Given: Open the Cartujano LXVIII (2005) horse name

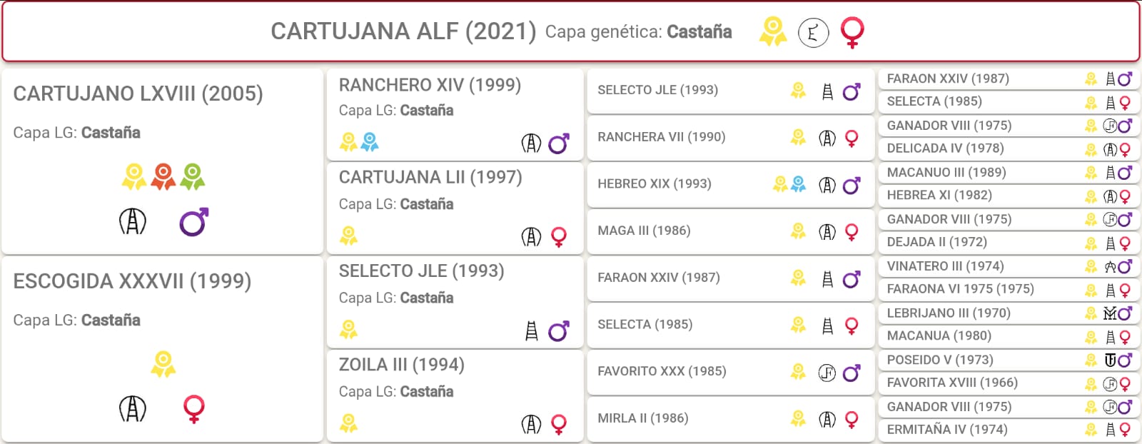Looking at the screenshot, I should pos(138,94).
